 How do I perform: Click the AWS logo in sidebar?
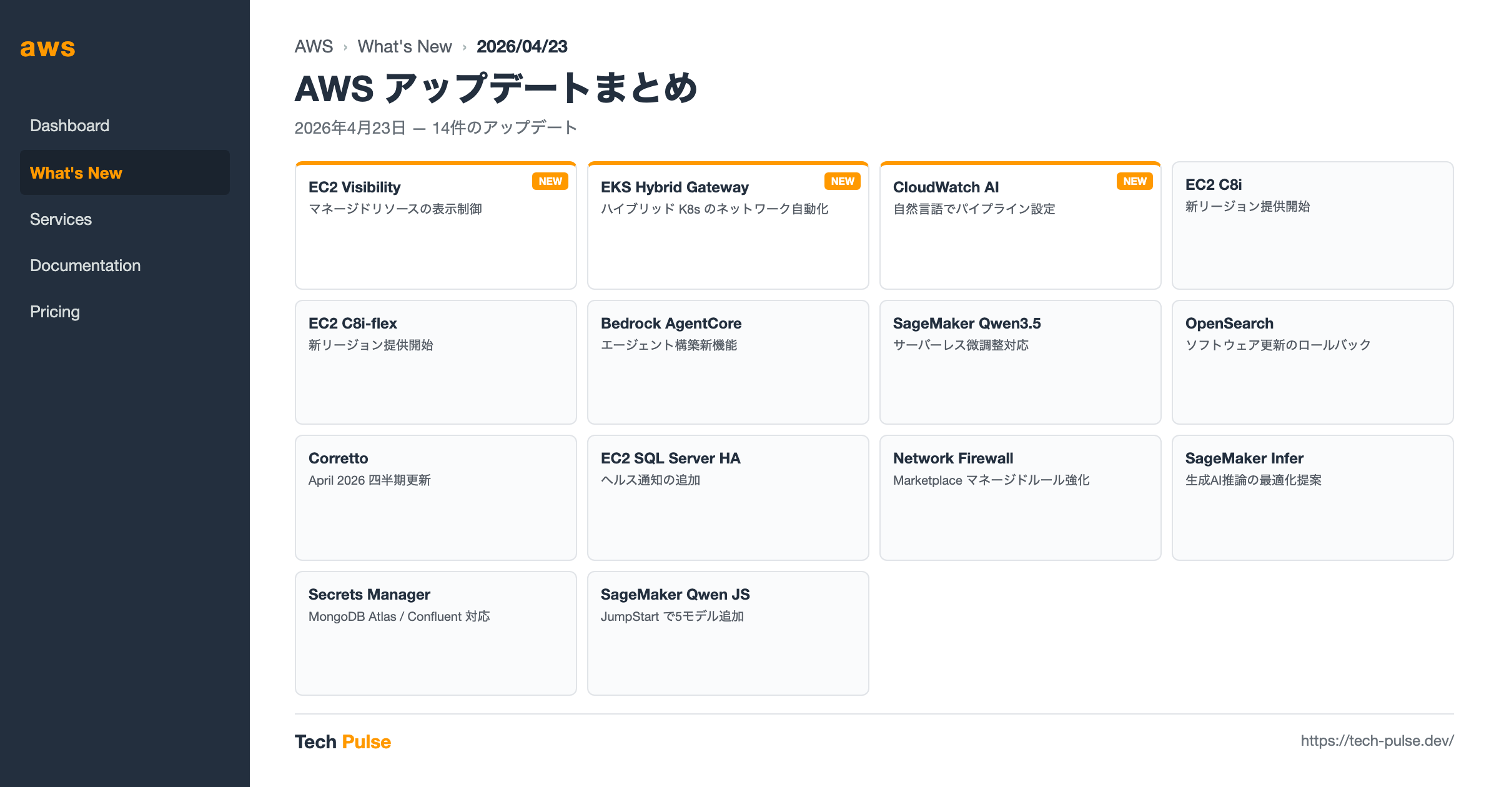pos(47,47)
